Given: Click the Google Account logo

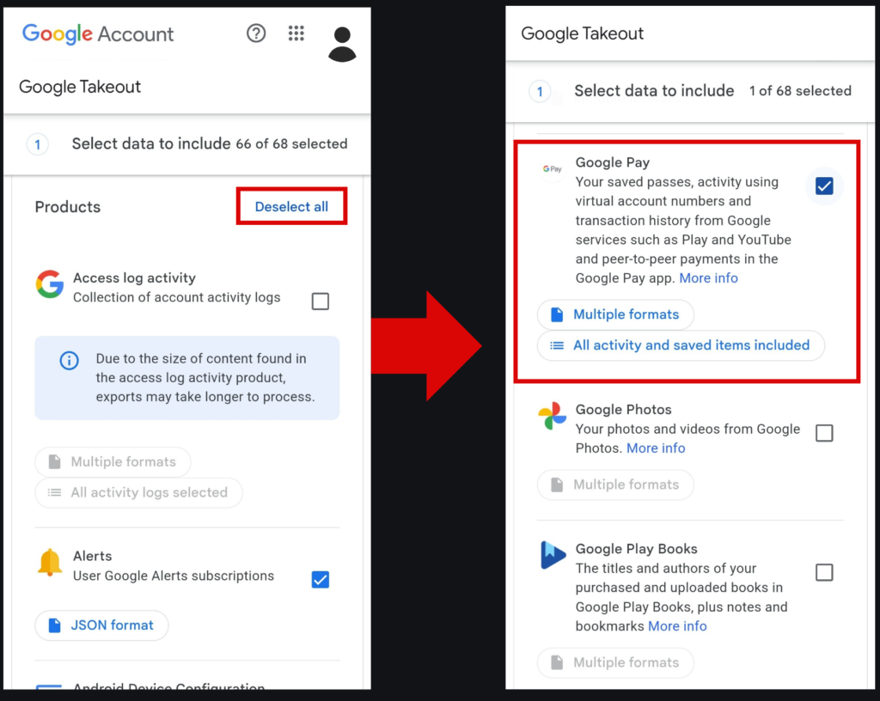Looking at the screenshot, I should point(98,34).
